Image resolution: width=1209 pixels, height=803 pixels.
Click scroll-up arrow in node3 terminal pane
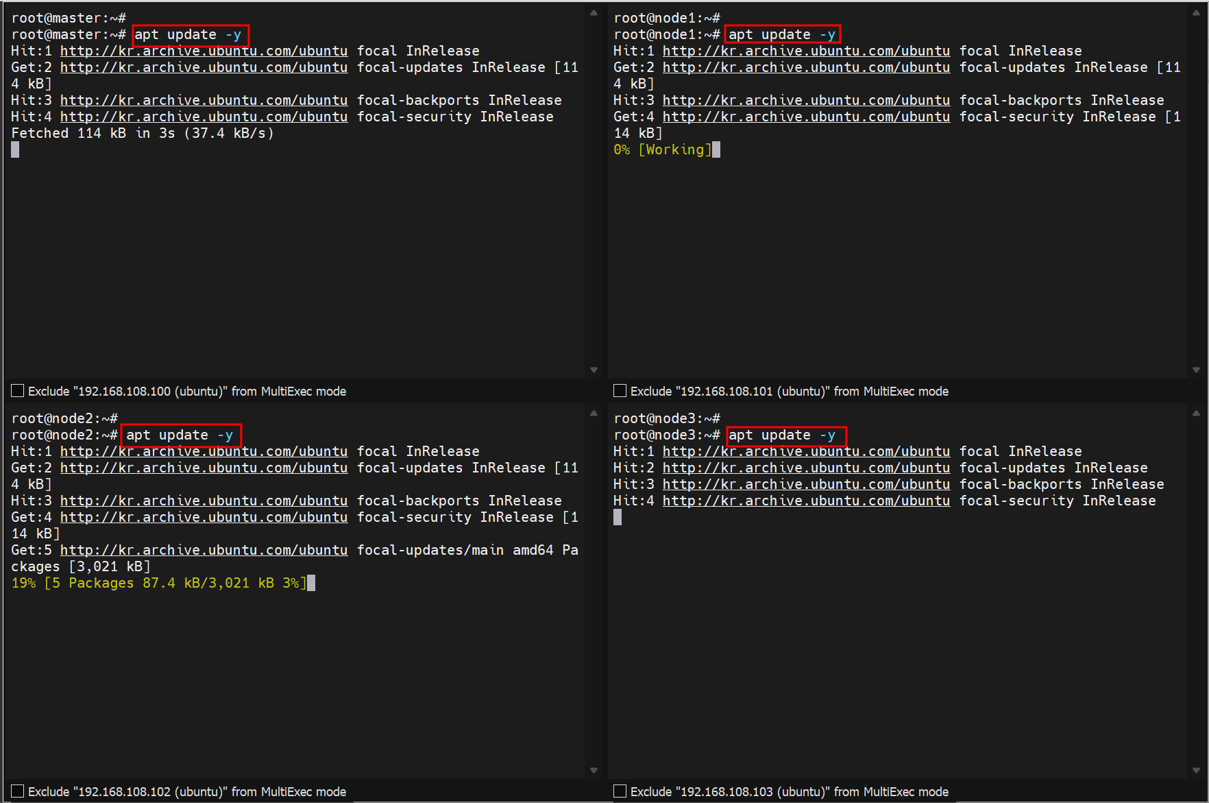pyautogui.click(x=1196, y=414)
